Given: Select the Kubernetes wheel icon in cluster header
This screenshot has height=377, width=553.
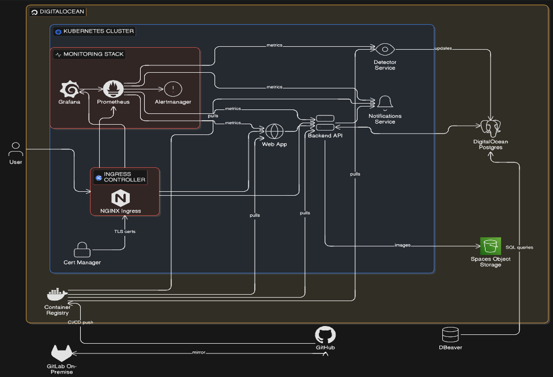Looking at the screenshot, I should 58,31.
